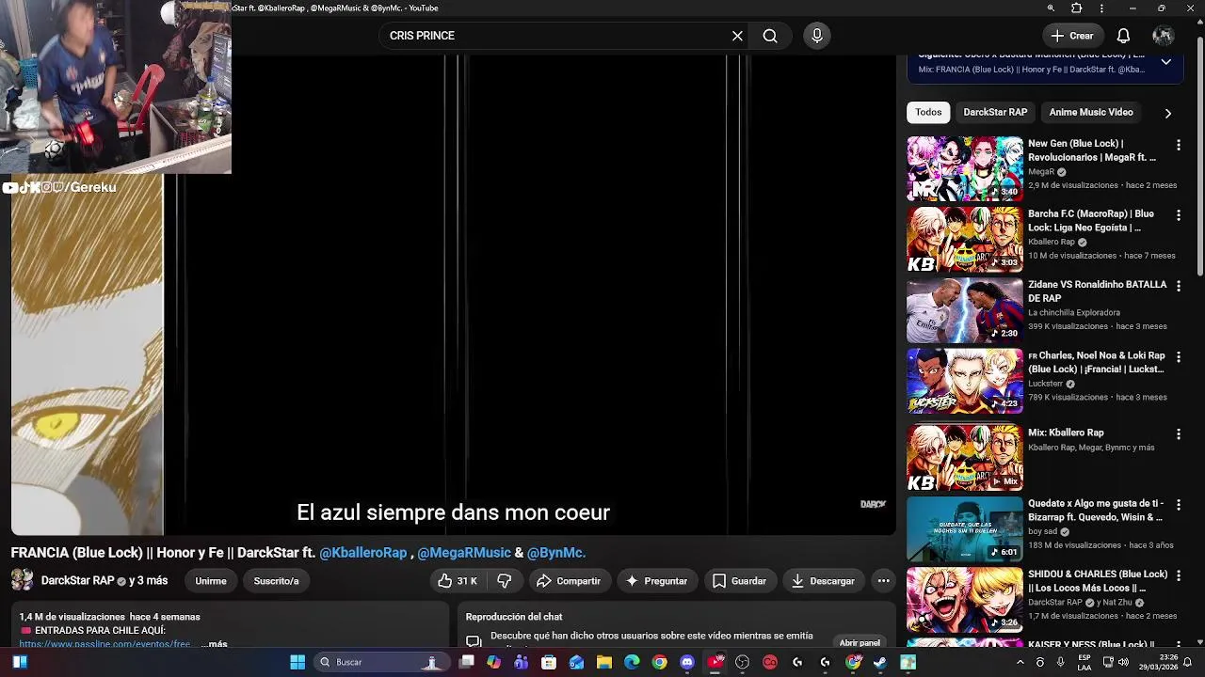Open the ESP LAA language switcher
Viewport: 1205px width, 677px height.
click(x=1084, y=662)
